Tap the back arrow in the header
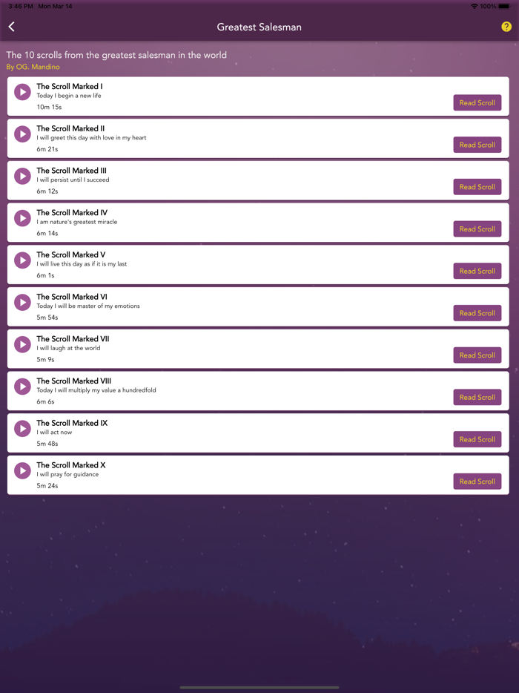Image resolution: width=519 pixels, height=693 pixels. pos(12,26)
